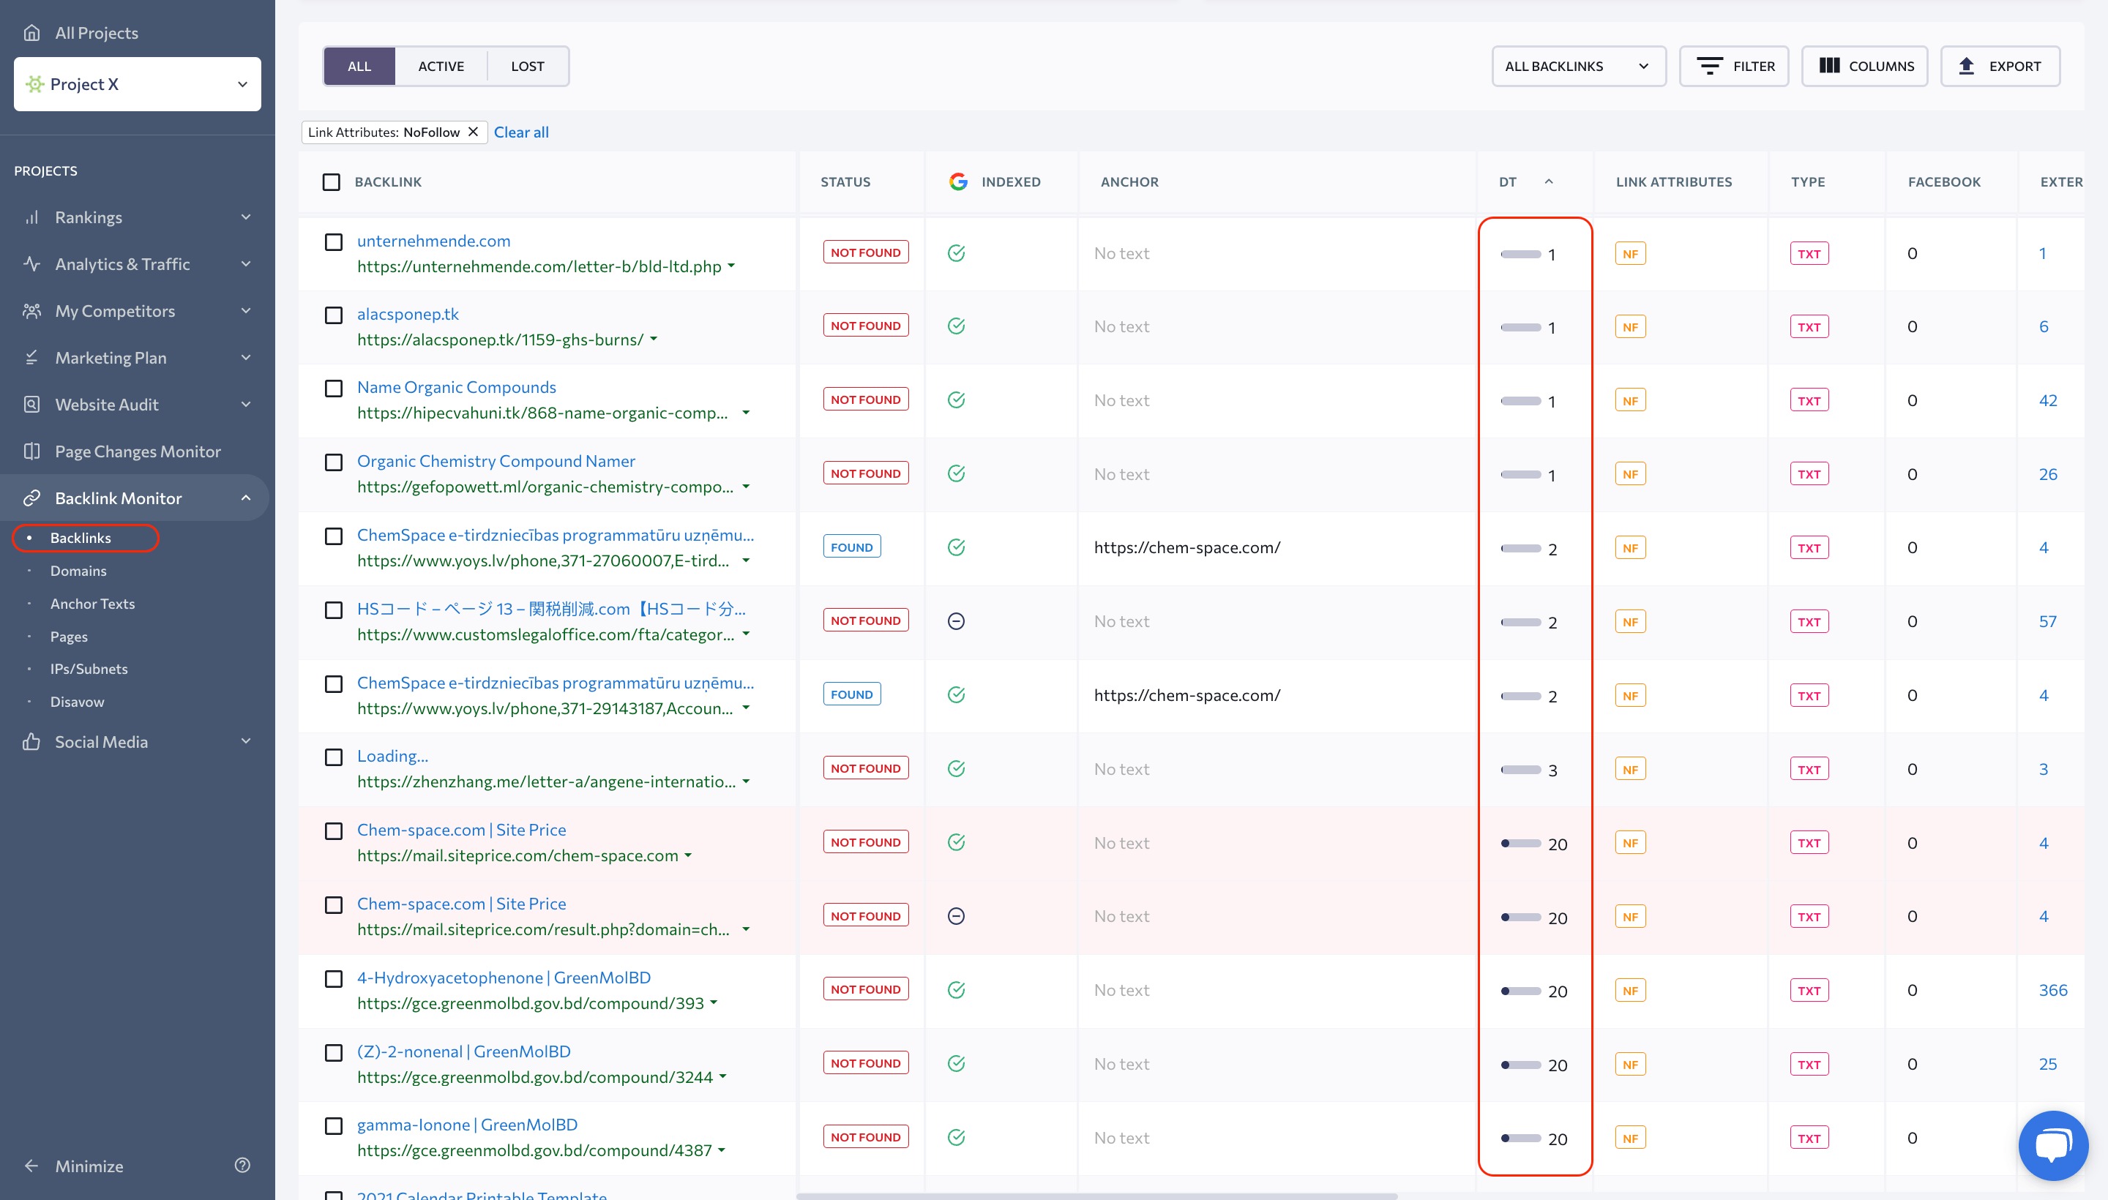Open URL dropdown for unternehmende.com link
2108x1200 pixels.
tap(731, 266)
